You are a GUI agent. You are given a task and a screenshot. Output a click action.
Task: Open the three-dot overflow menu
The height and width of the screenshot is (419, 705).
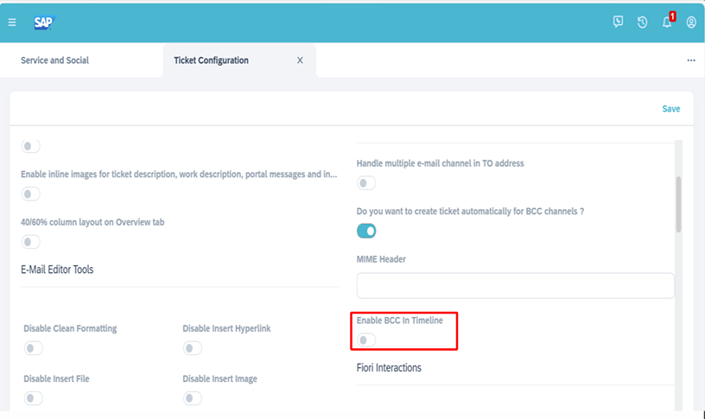click(x=691, y=60)
